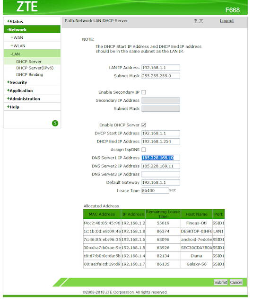This screenshot has height=303, width=261.
Task: Click the Submit button
Action: (x=221, y=282)
